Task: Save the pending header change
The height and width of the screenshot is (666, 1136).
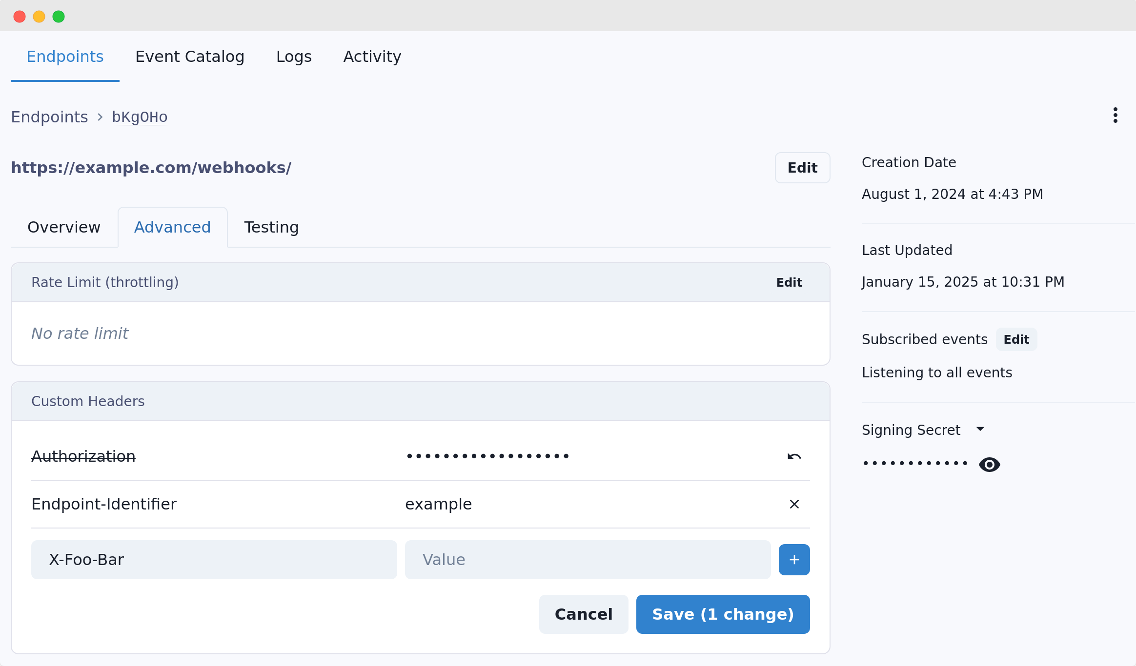Action: (722, 614)
